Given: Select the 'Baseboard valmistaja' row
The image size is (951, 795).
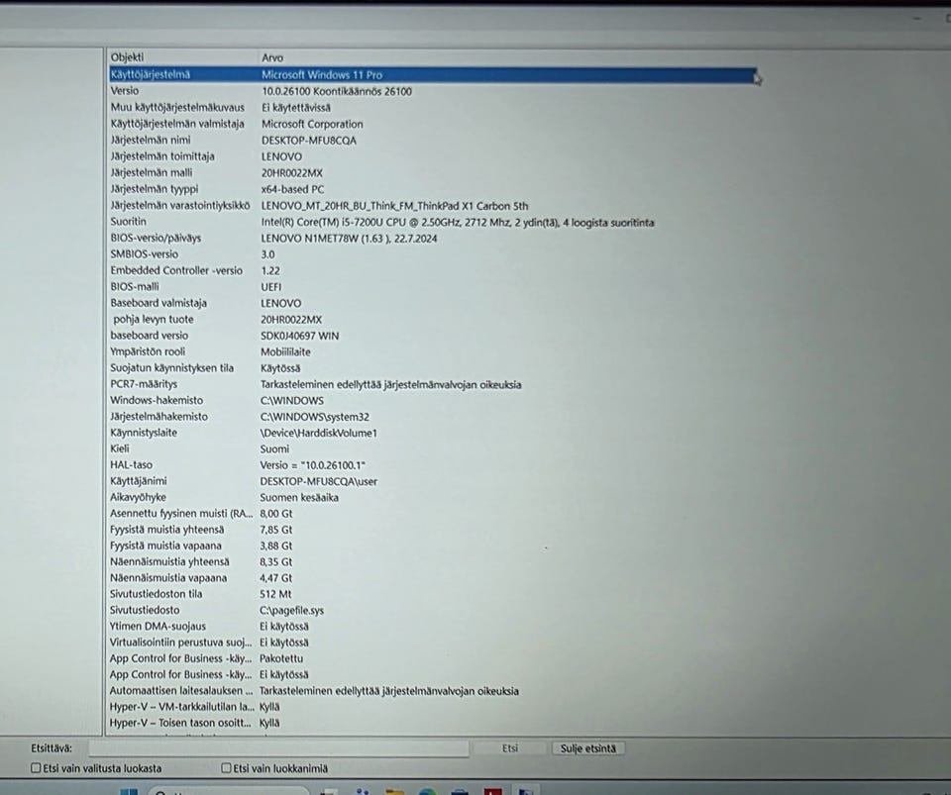Looking at the screenshot, I should [x=158, y=303].
